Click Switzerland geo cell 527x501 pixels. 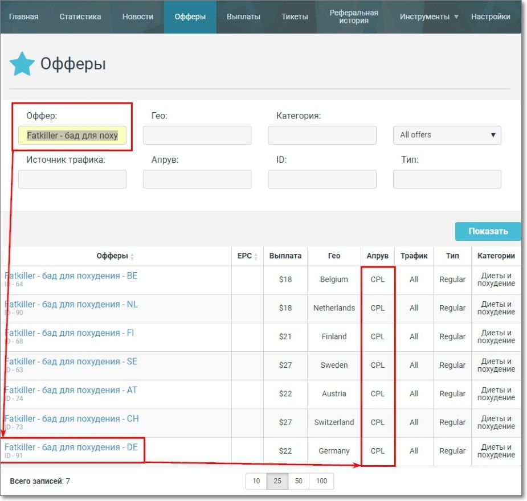coord(334,422)
